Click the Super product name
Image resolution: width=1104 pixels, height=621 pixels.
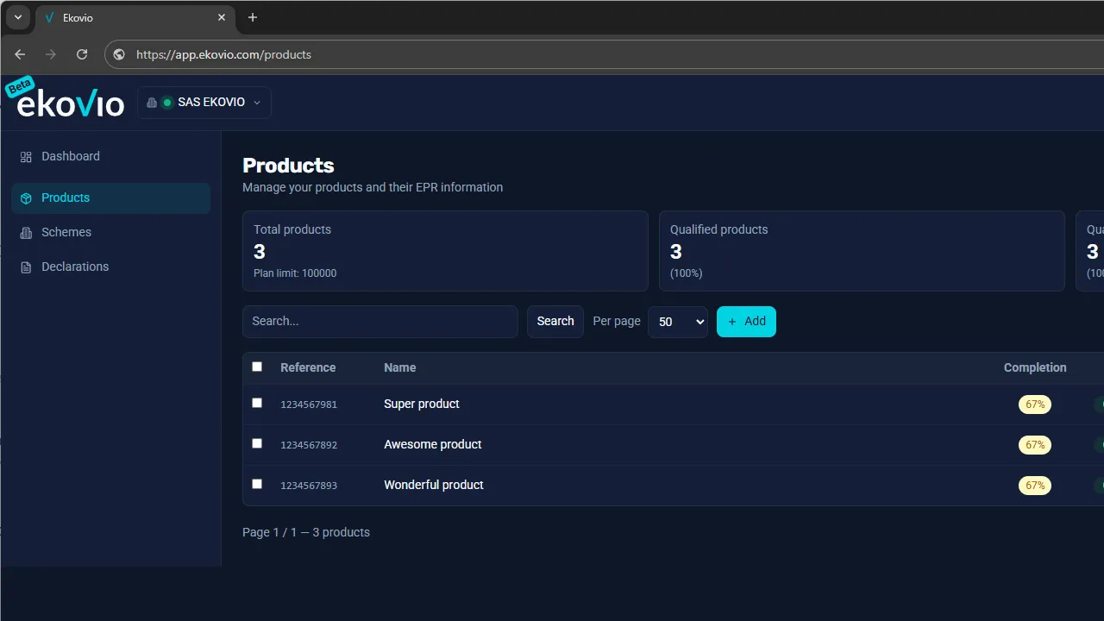[x=422, y=404]
